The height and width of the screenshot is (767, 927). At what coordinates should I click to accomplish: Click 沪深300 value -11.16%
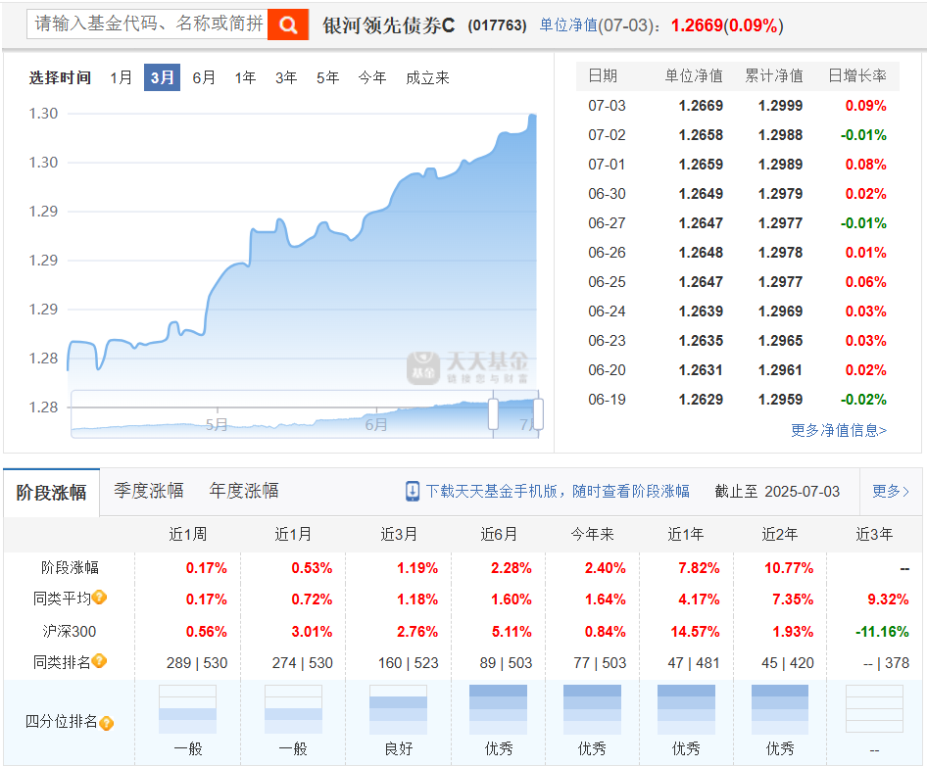[x=882, y=632]
